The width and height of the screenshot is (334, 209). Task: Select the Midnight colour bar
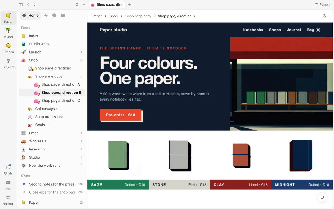302,185
